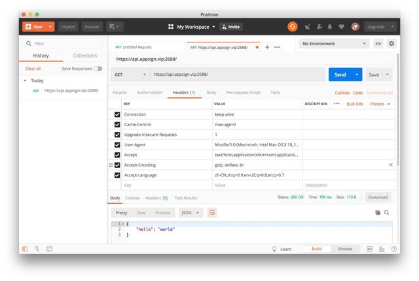
Task: Click Clear all history link
Action: (33, 69)
